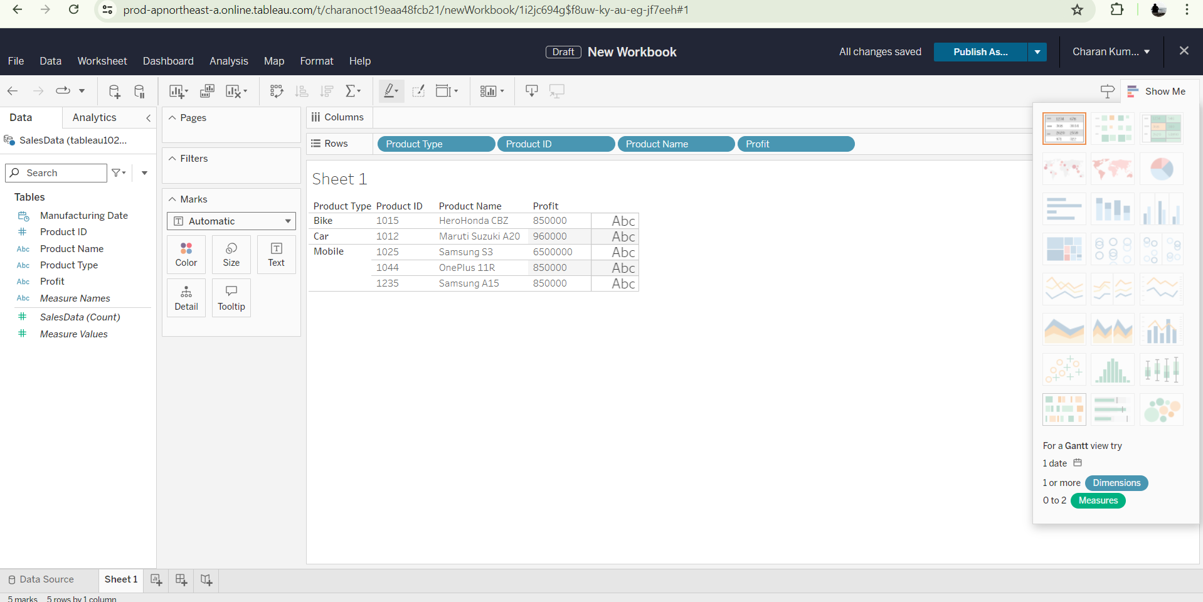Open the Publish As dropdown arrow
Viewport: 1203px width, 602px height.
coord(1037,52)
